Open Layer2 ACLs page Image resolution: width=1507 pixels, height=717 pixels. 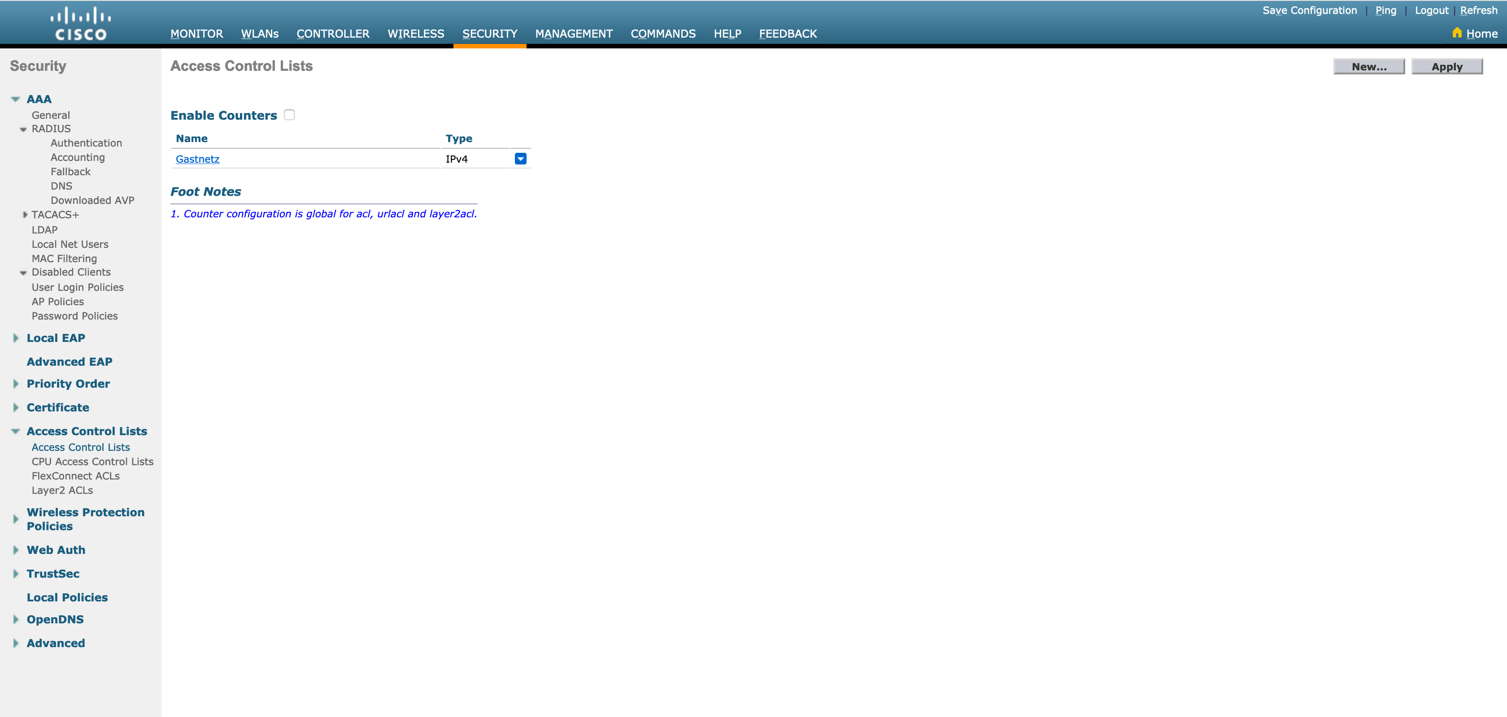[62, 490]
